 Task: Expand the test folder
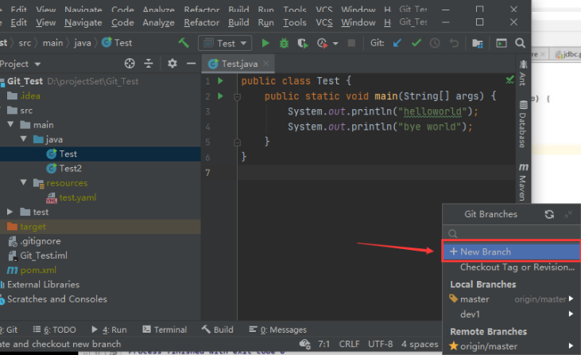click(x=10, y=212)
